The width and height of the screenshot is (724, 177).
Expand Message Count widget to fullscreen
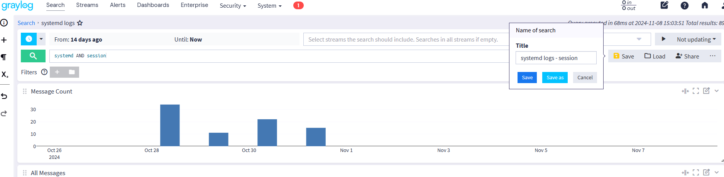(x=695, y=91)
